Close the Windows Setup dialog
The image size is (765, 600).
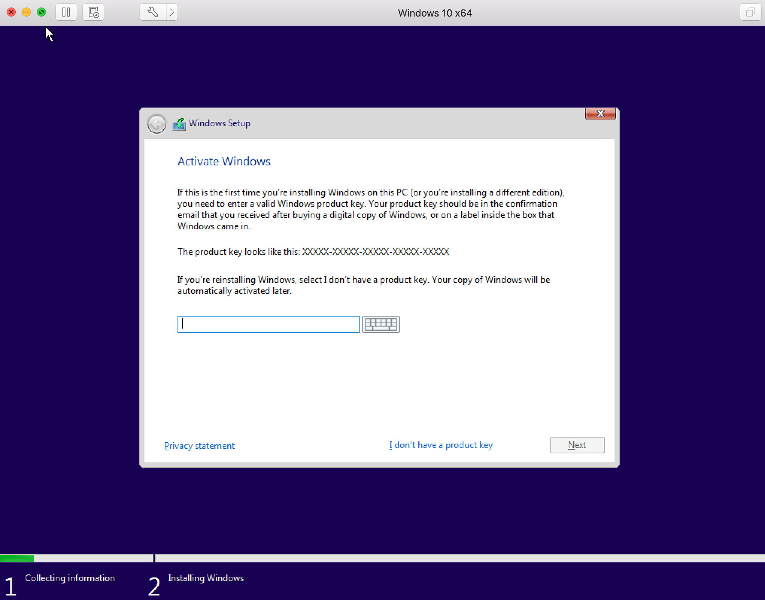[600, 114]
